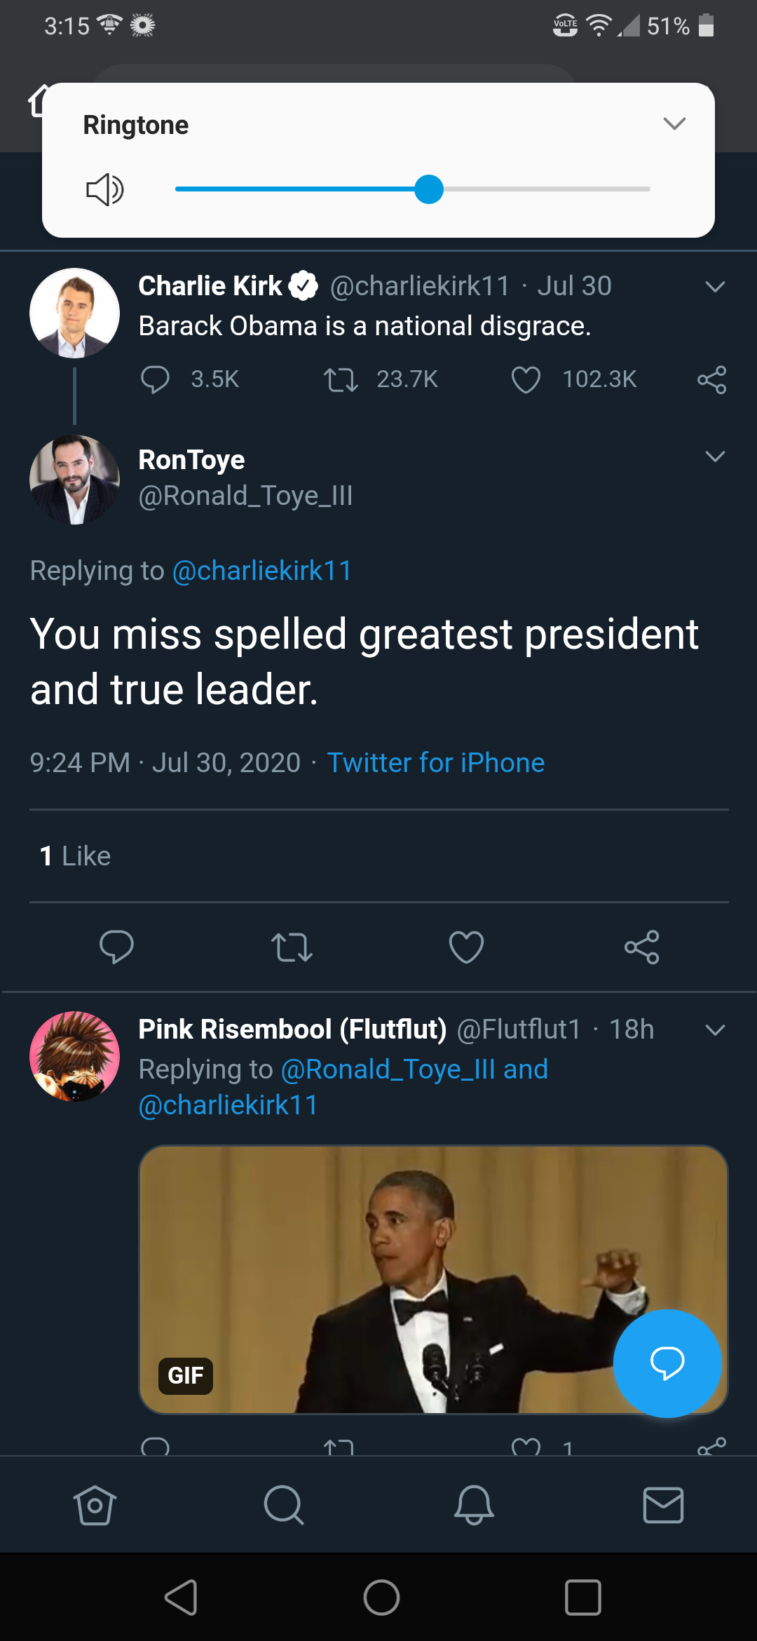This screenshot has height=1641, width=757.
Task: Tap the ringtone speaker mute icon
Action: coord(105,189)
